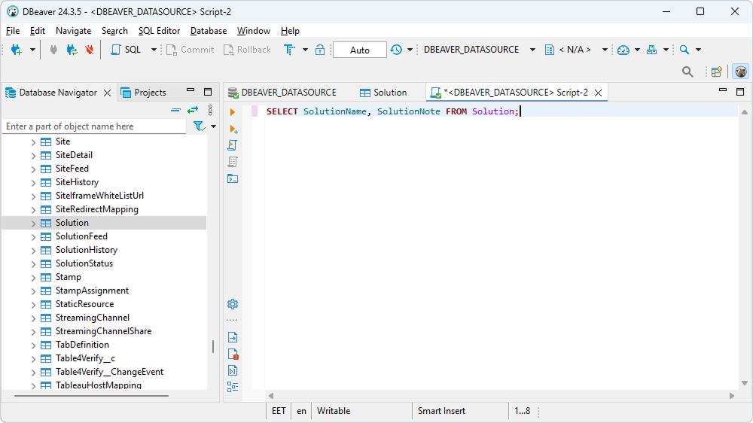The height and width of the screenshot is (423, 753).
Task: Switch to the Projects tab
Action: point(149,93)
